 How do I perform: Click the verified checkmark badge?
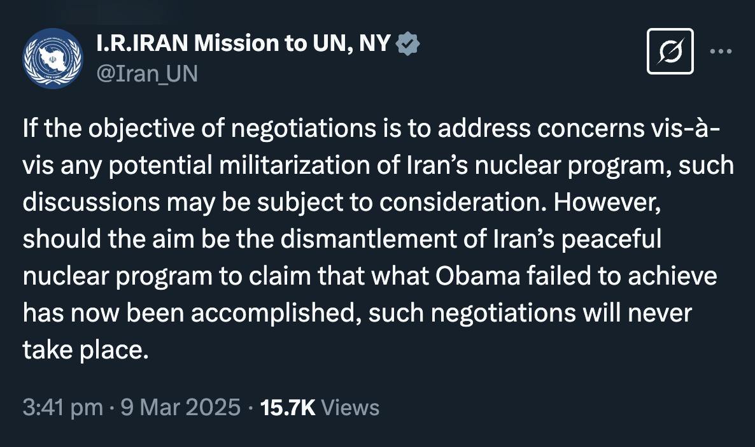[x=408, y=44]
